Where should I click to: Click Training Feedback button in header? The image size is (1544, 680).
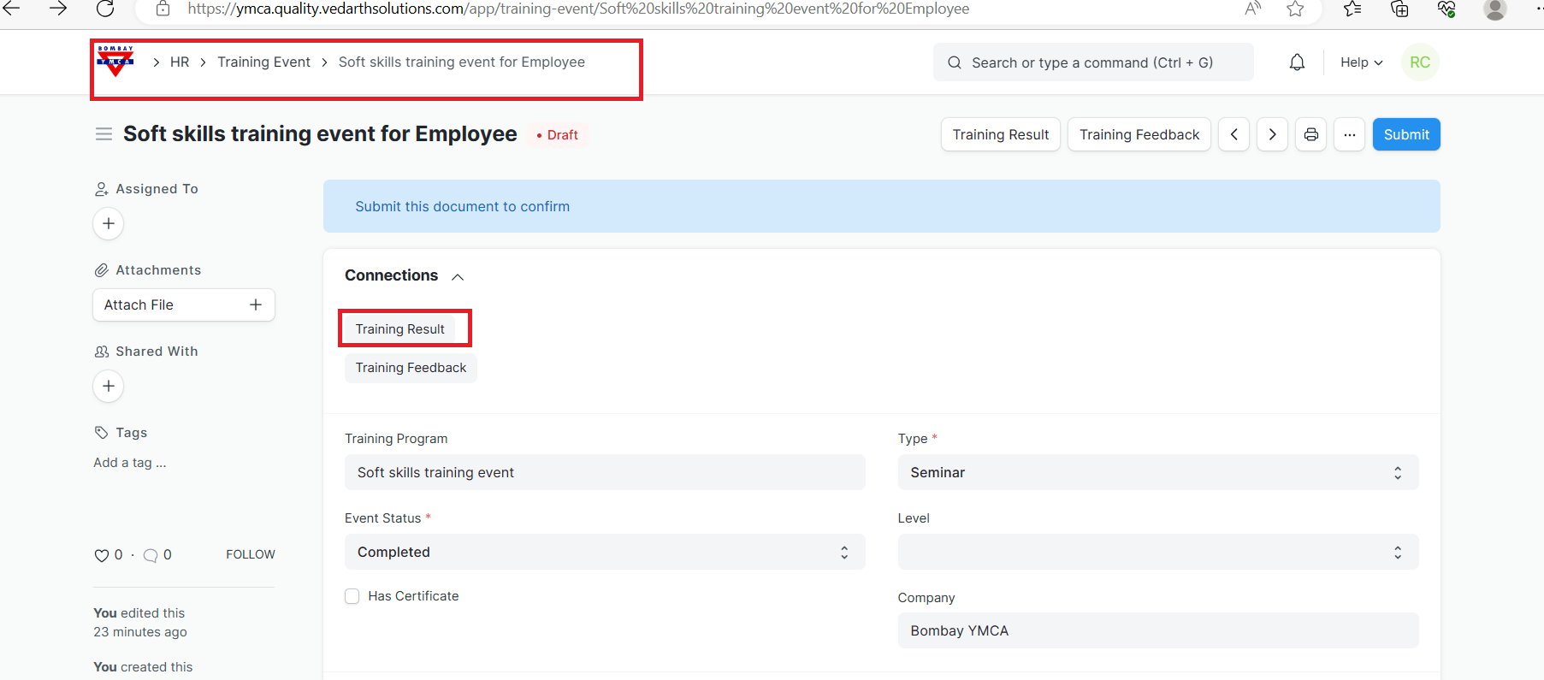click(x=1139, y=134)
